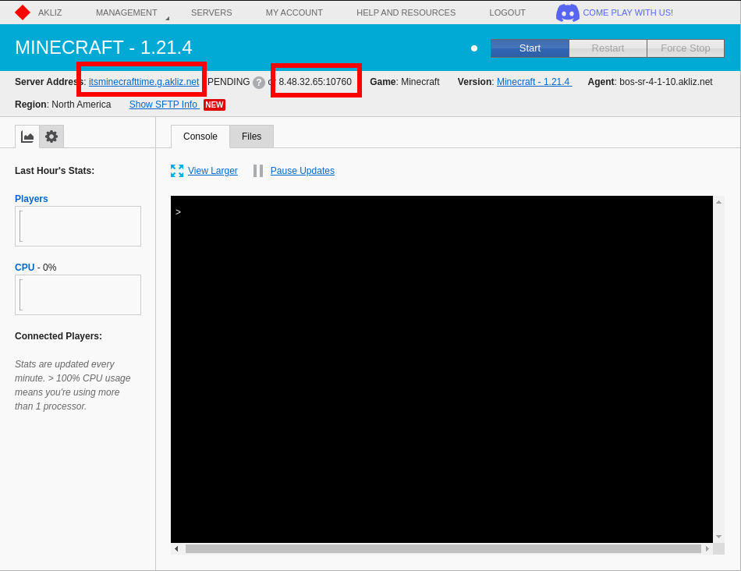Viewport: 741px width, 571px height.
Task: Open the settings gear icon tab
Action: coord(51,137)
